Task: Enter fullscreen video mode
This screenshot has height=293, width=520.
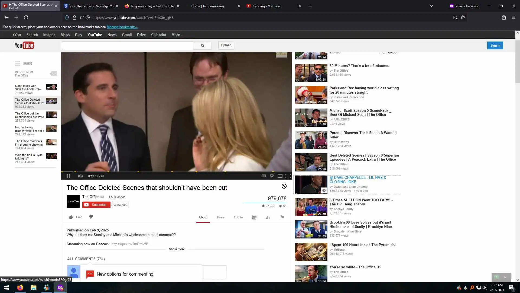Action: click(288, 176)
